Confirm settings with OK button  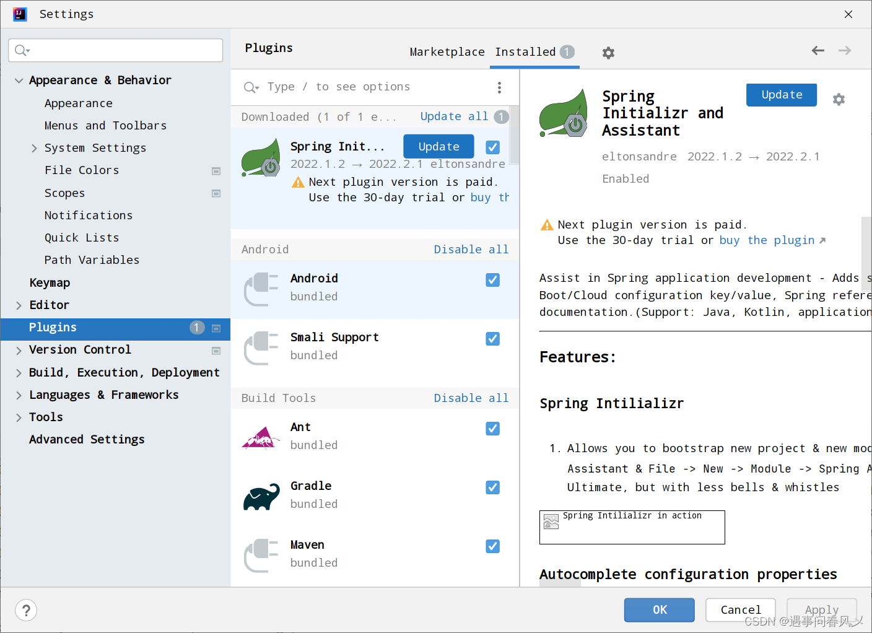660,610
